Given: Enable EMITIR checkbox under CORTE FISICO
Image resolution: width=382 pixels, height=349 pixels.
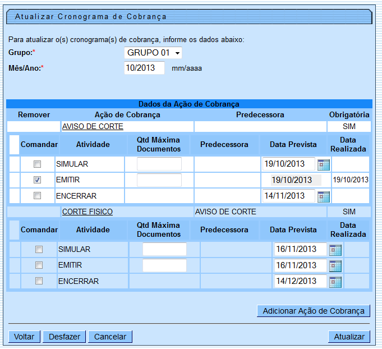Looking at the screenshot, I should coord(39,265).
